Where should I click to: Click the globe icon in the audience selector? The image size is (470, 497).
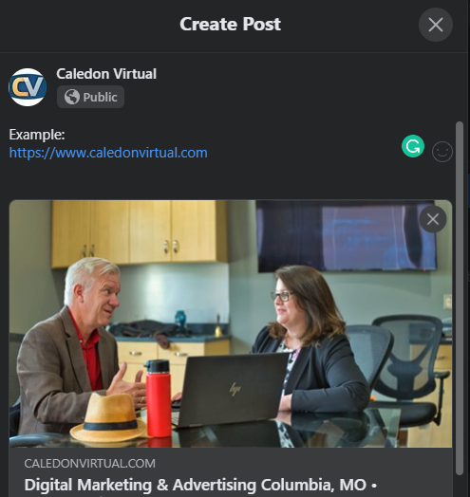coord(72,97)
